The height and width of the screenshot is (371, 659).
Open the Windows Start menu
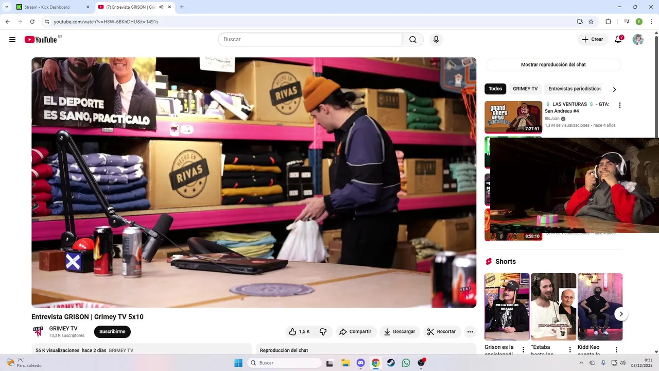[238, 363]
